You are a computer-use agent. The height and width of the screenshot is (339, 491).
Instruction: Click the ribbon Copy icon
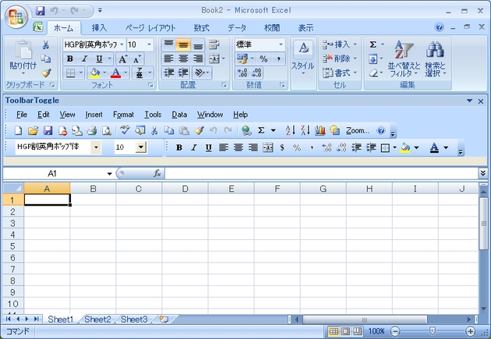point(46,59)
